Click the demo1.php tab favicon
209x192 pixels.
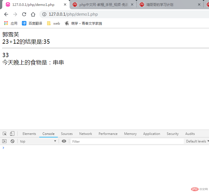pyautogui.click(x=8, y=5)
